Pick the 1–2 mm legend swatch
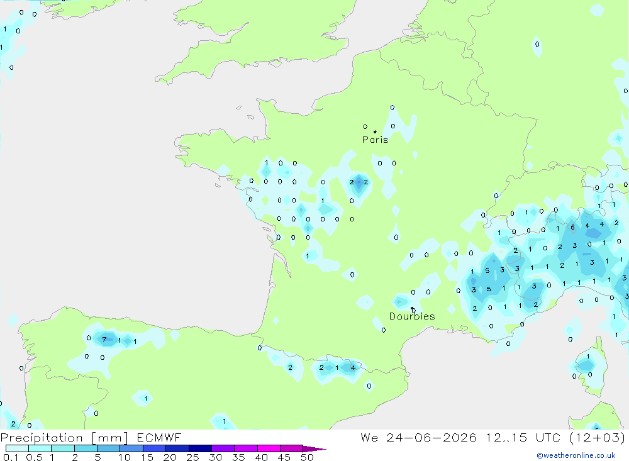Viewport: 629px width, 461px height. [x=63, y=448]
